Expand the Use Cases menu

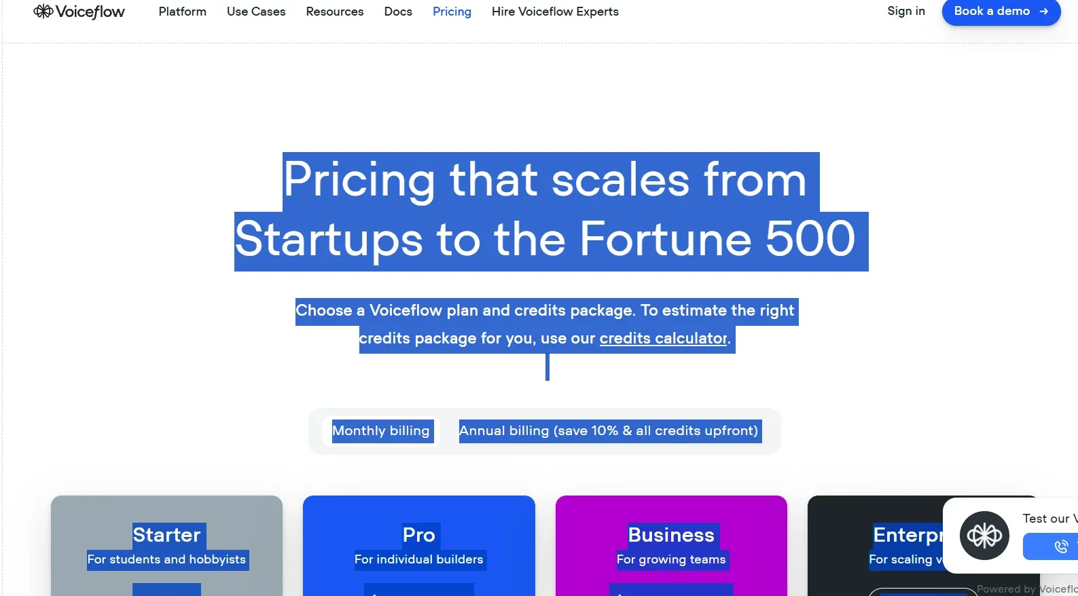tap(256, 12)
